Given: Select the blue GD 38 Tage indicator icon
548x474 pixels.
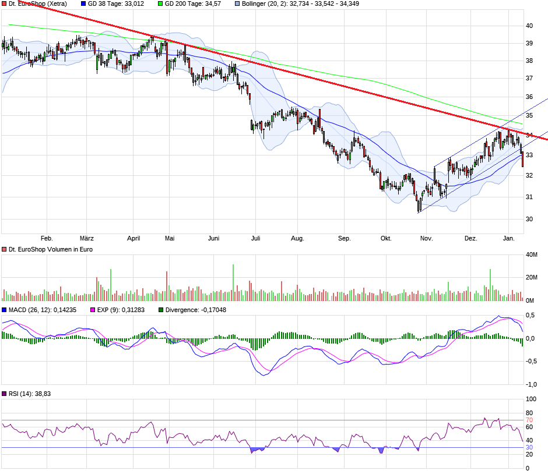Looking at the screenshot, I should 82,4.
